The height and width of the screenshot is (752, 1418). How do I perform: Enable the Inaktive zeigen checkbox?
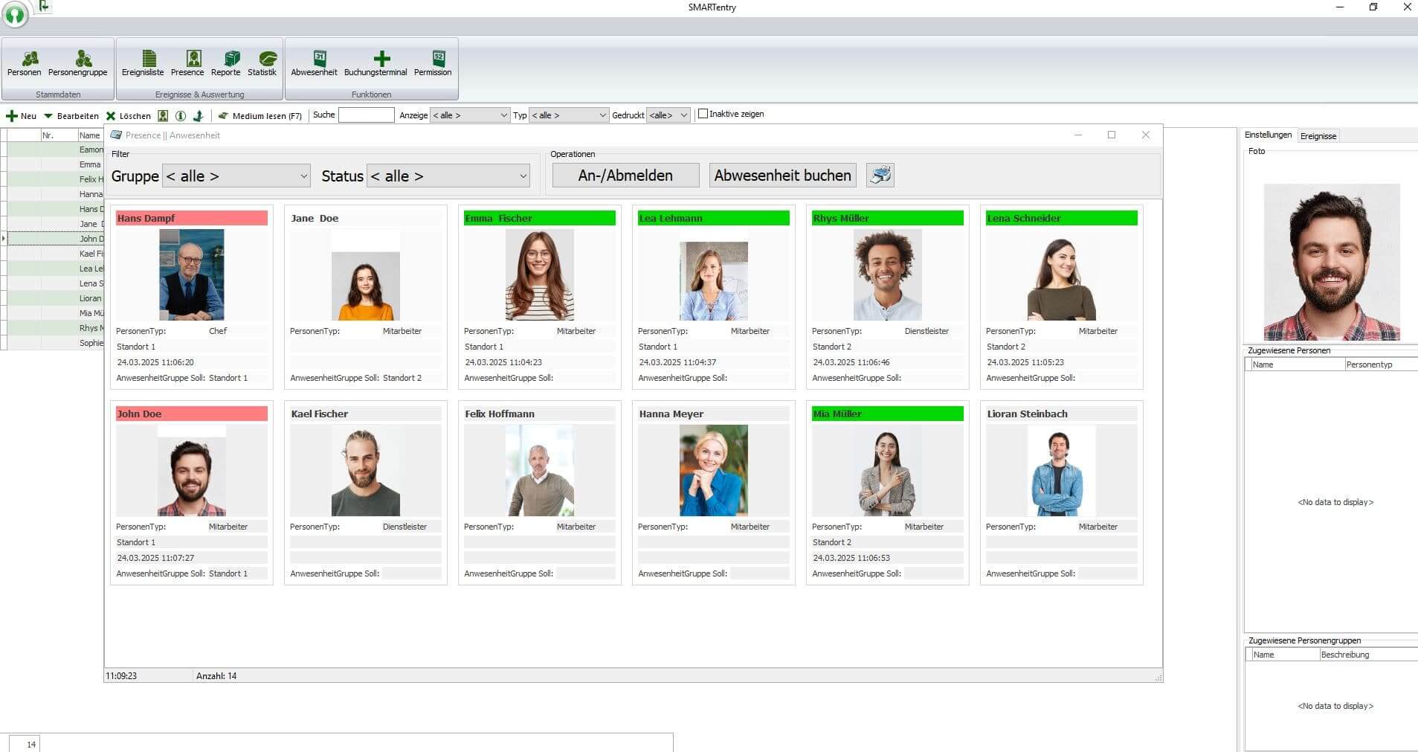point(703,114)
